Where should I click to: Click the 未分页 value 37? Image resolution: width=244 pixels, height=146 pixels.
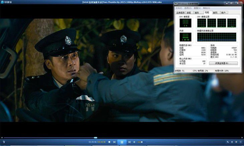point(204,64)
